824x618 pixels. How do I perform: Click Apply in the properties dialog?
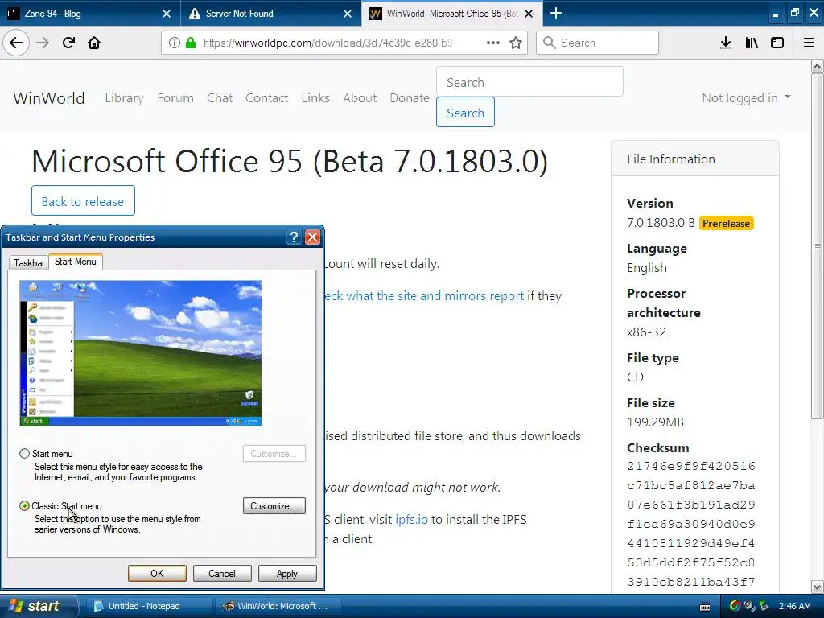[x=287, y=573]
